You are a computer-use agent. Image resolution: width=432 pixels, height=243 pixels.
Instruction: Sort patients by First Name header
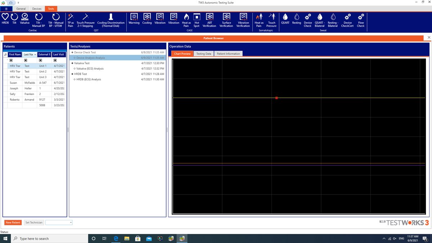pyautogui.click(x=15, y=54)
